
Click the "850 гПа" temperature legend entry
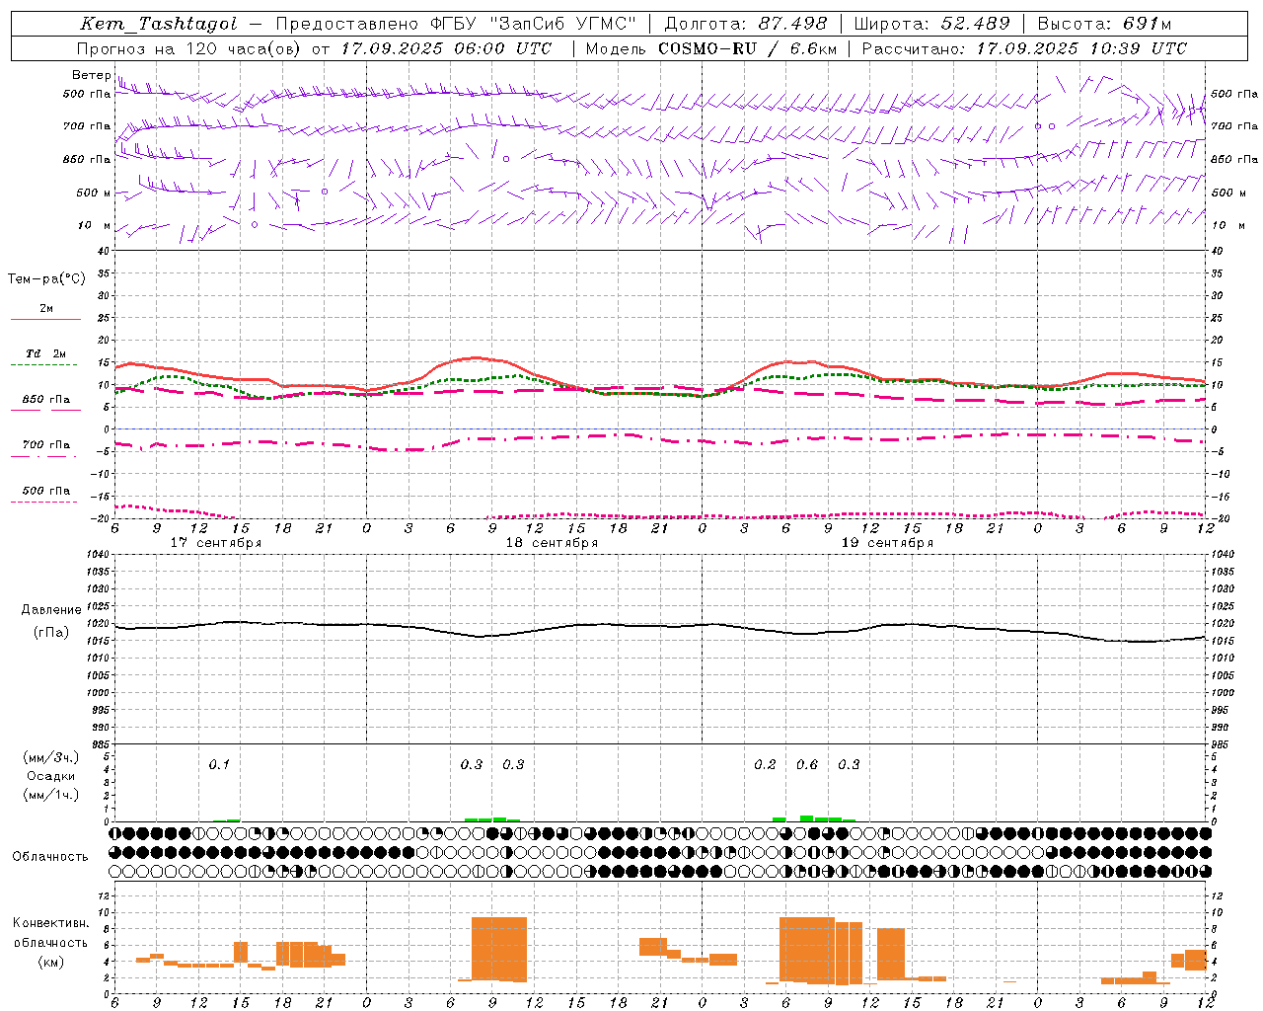46,400
